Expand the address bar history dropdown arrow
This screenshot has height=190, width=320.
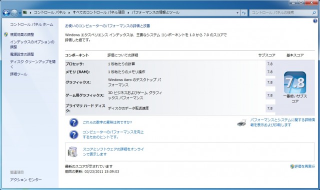coord(237,12)
